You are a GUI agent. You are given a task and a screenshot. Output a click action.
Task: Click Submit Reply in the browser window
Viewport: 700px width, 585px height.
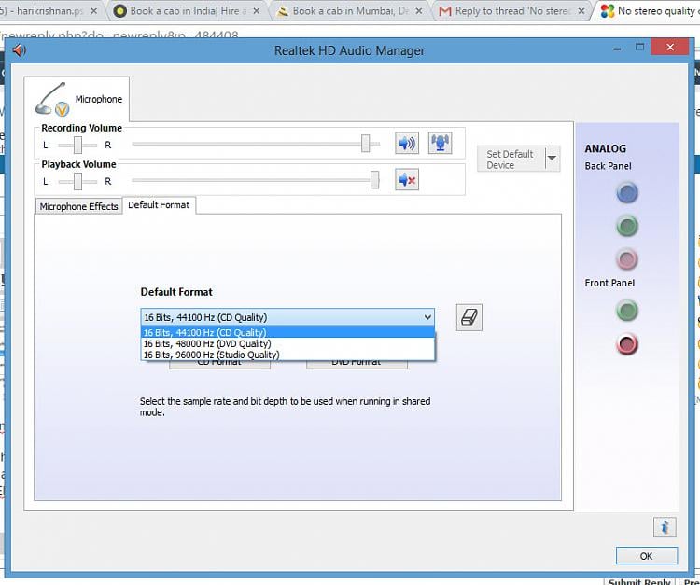(x=639, y=581)
